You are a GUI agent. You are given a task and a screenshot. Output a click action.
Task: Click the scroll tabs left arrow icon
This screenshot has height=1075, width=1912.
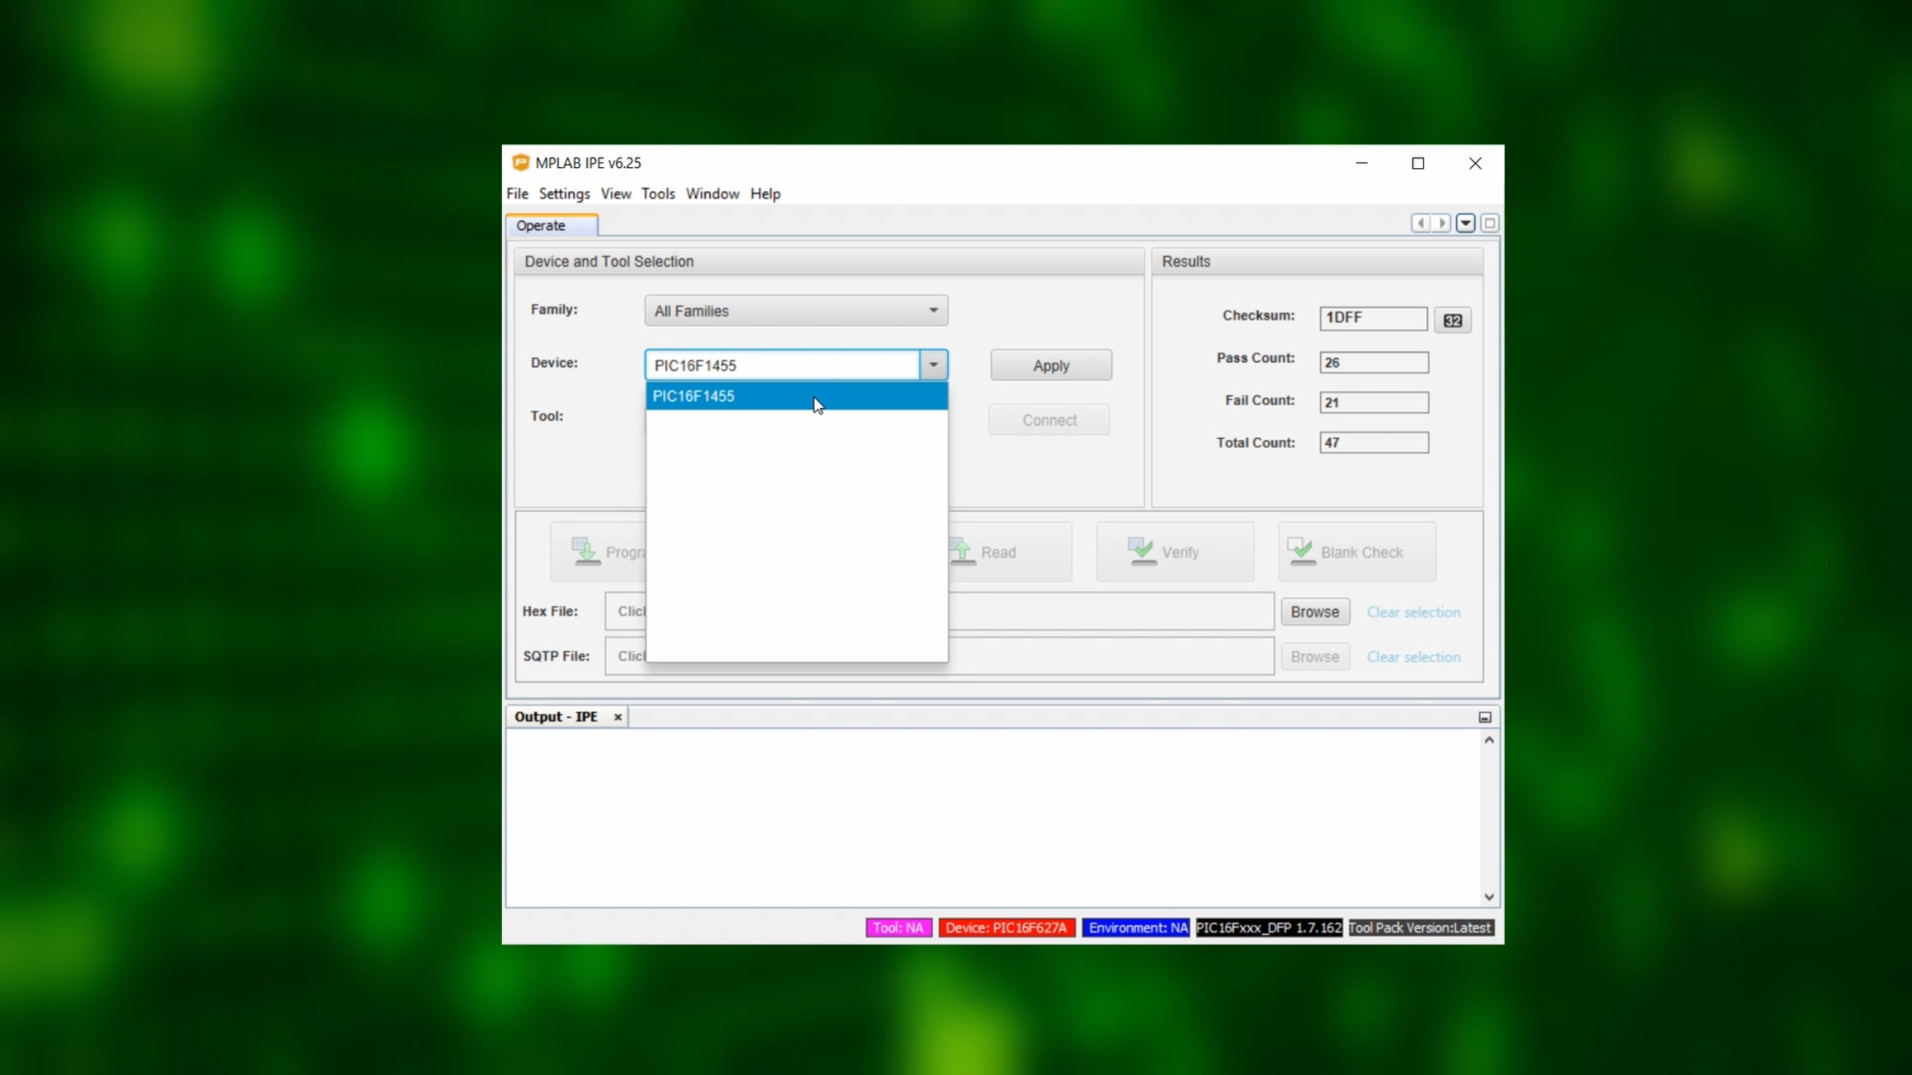1421,223
